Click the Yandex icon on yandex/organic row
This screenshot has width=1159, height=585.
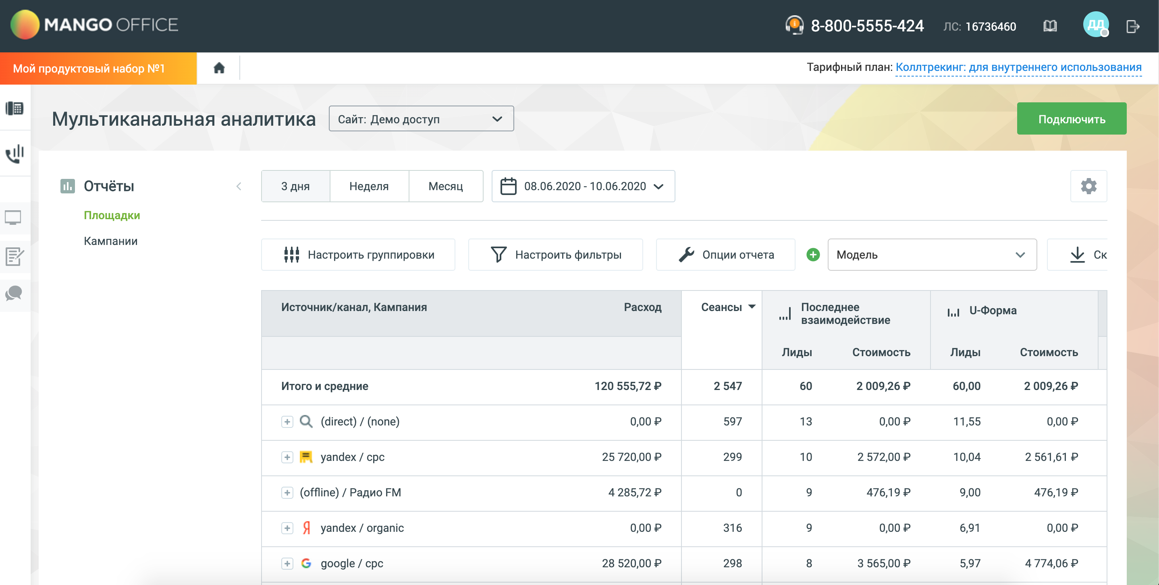pos(306,527)
